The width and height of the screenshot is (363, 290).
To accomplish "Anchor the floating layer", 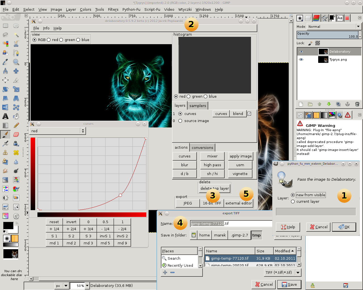I will [347, 104].
